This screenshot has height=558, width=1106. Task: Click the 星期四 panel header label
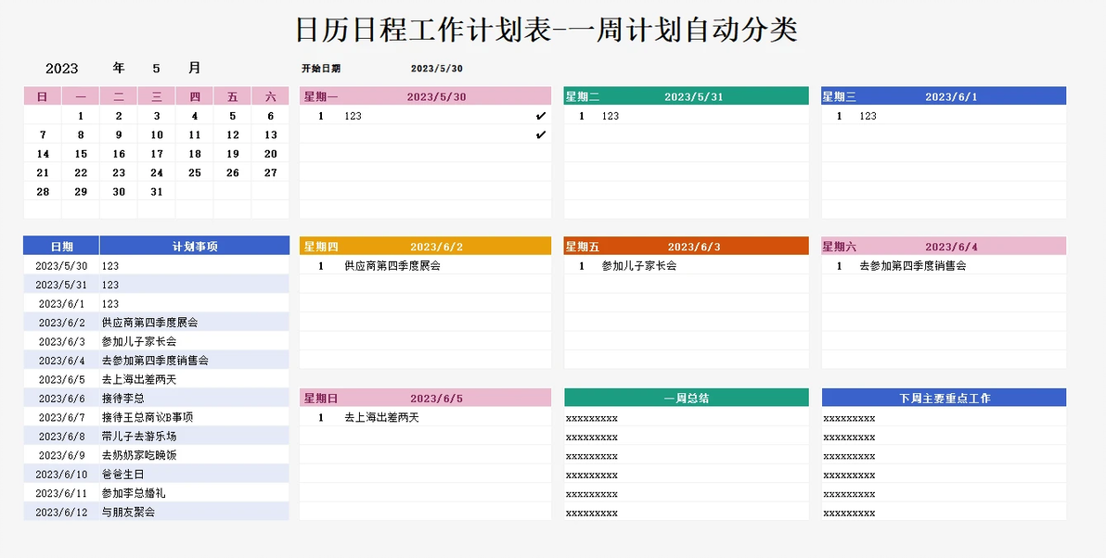[321, 247]
